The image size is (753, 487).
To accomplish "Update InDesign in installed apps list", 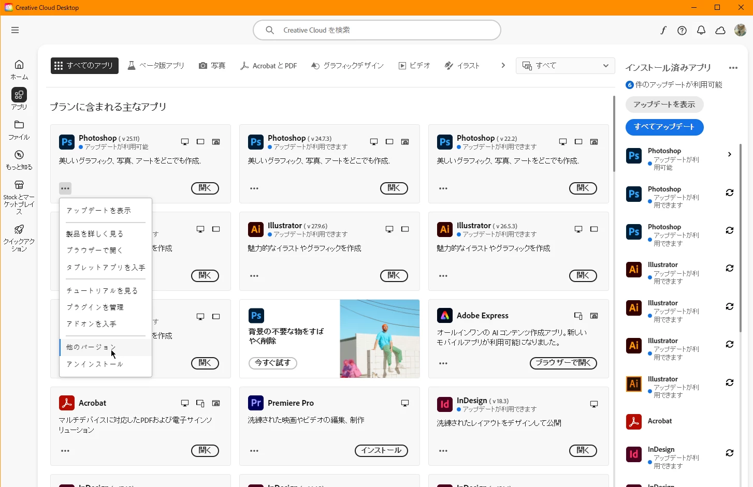I will tap(730, 453).
